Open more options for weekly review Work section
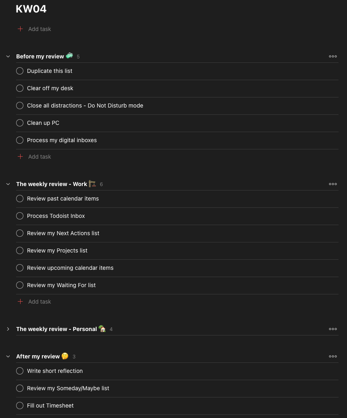347x418 pixels. (x=332, y=184)
